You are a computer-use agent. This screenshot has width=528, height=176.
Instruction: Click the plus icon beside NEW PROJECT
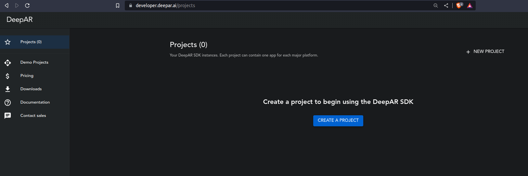click(468, 52)
